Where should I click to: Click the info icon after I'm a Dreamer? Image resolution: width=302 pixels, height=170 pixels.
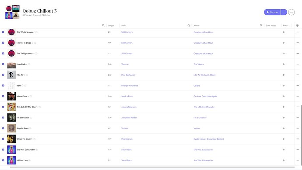click(x=31, y=118)
